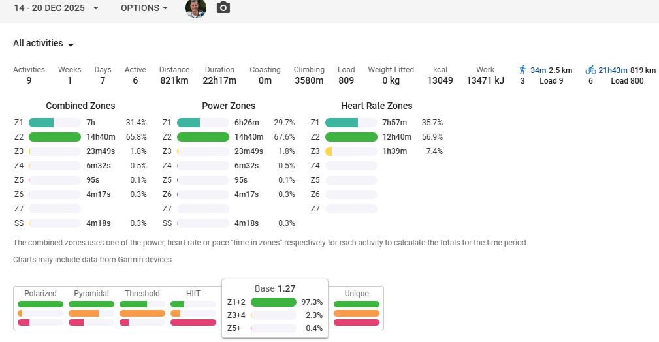Click the 34m walking duration link

coord(538,70)
